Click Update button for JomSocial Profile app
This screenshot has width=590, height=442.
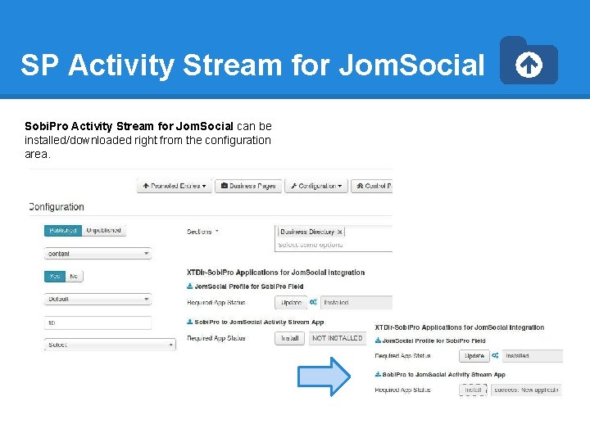tap(291, 303)
